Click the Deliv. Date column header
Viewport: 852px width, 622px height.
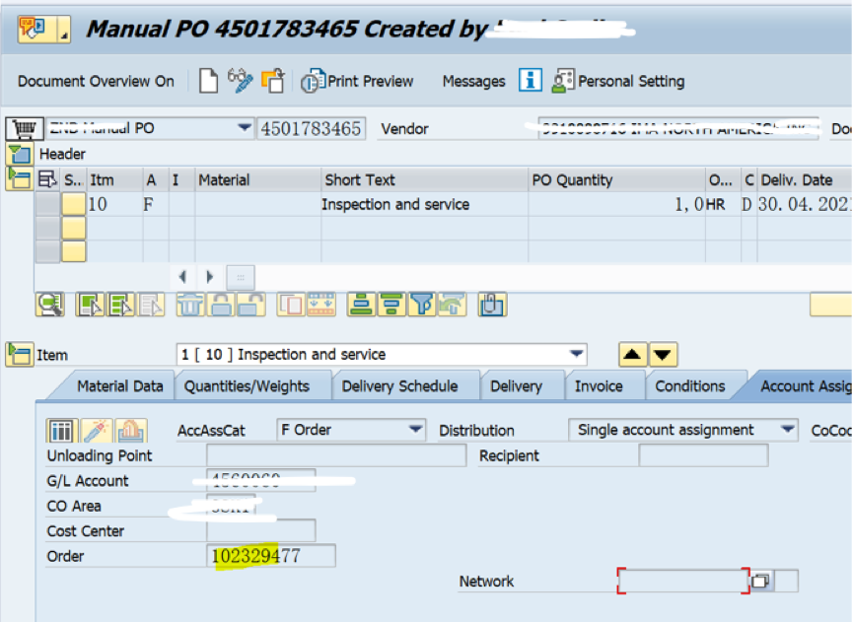[805, 179]
